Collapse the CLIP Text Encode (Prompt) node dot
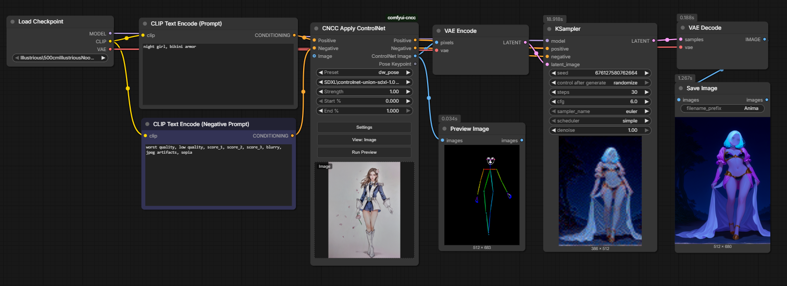This screenshot has height=286, width=787. pos(145,23)
